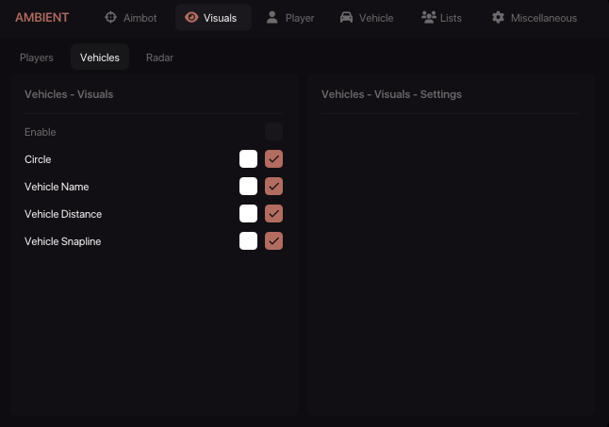Viewport: 609px width, 427px height.
Task: Click the AMBIENT logo text
Action: [x=41, y=18]
